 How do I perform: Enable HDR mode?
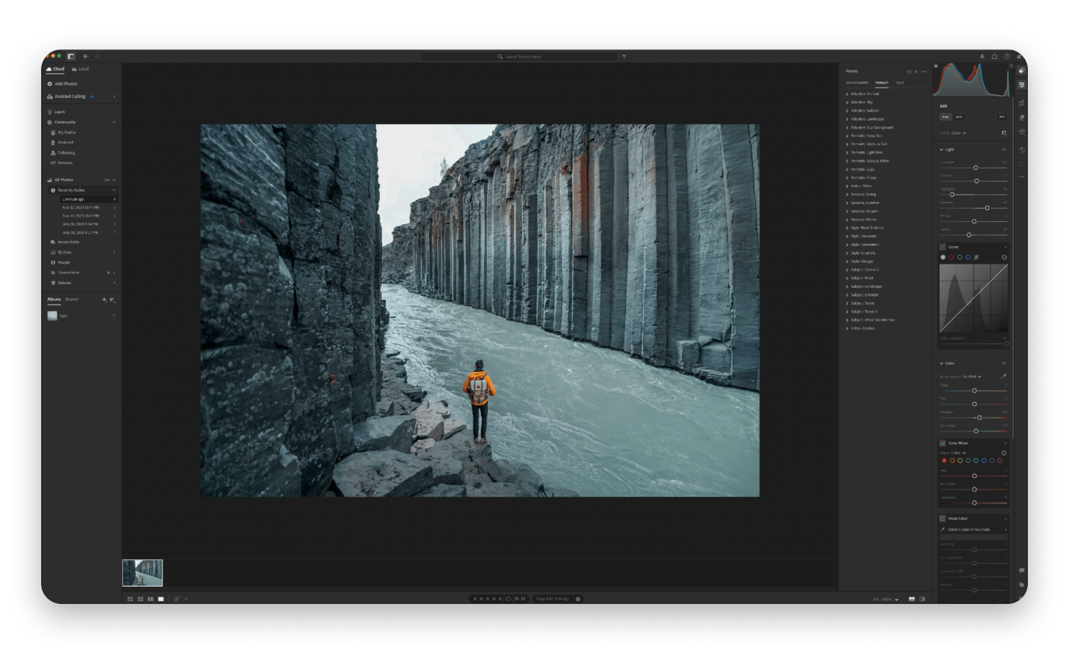(1002, 117)
